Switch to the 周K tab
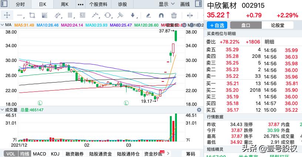 [x=64, y=4]
